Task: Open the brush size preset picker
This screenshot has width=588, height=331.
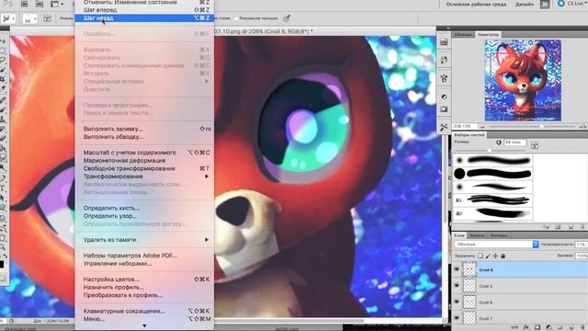Action: tap(29, 18)
